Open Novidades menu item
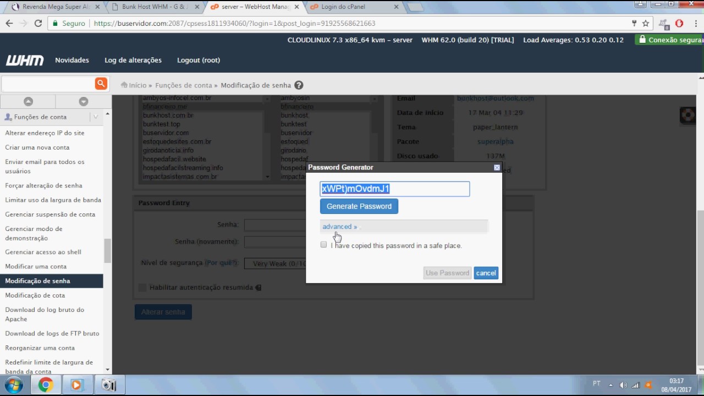 click(x=72, y=60)
